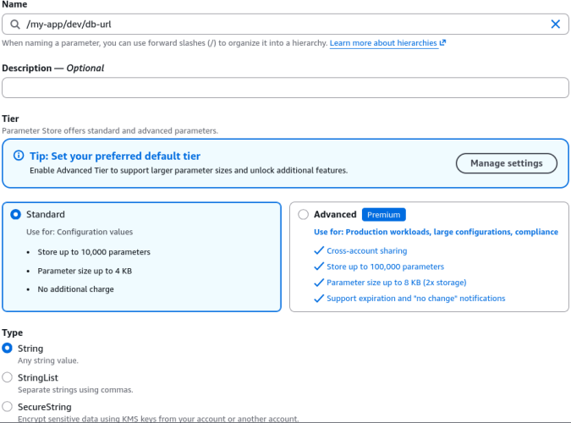Click the Cross-account sharing checkmark icon
This screenshot has height=423, width=571.
[x=319, y=250]
